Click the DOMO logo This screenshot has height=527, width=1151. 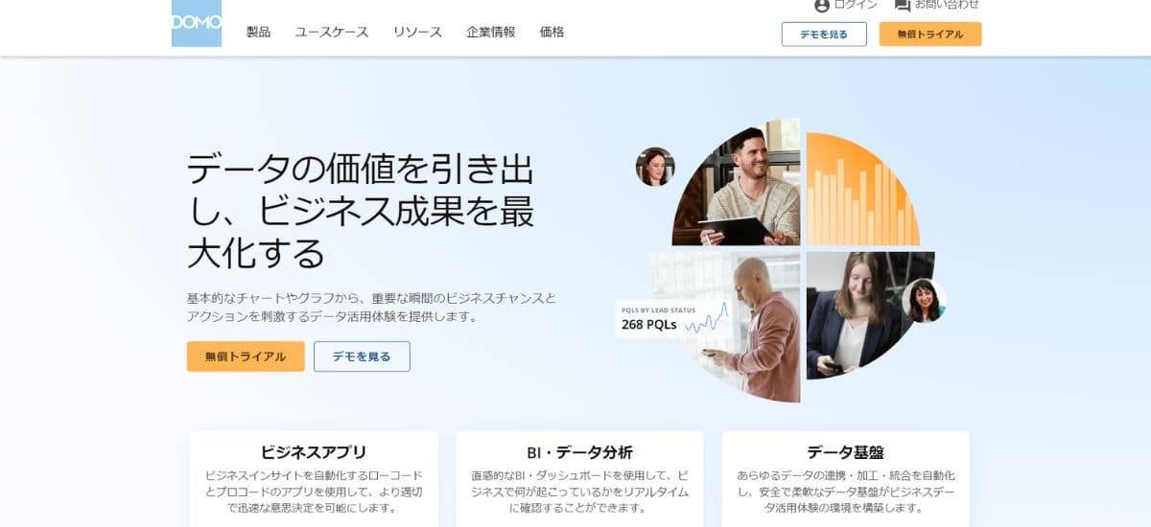(197, 23)
